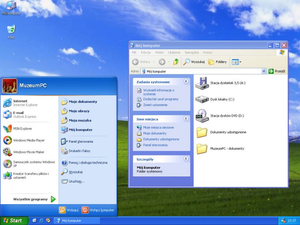Open Stacja dysków DVD (D:) drive
The height and width of the screenshot is (225, 300).
[202, 116]
